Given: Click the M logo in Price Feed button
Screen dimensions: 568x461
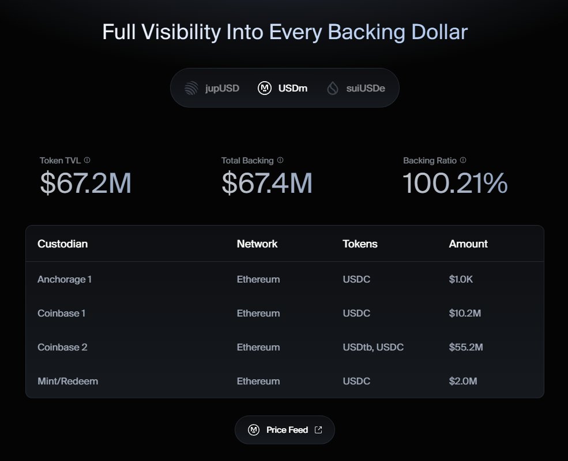Looking at the screenshot, I should (254, 429).
